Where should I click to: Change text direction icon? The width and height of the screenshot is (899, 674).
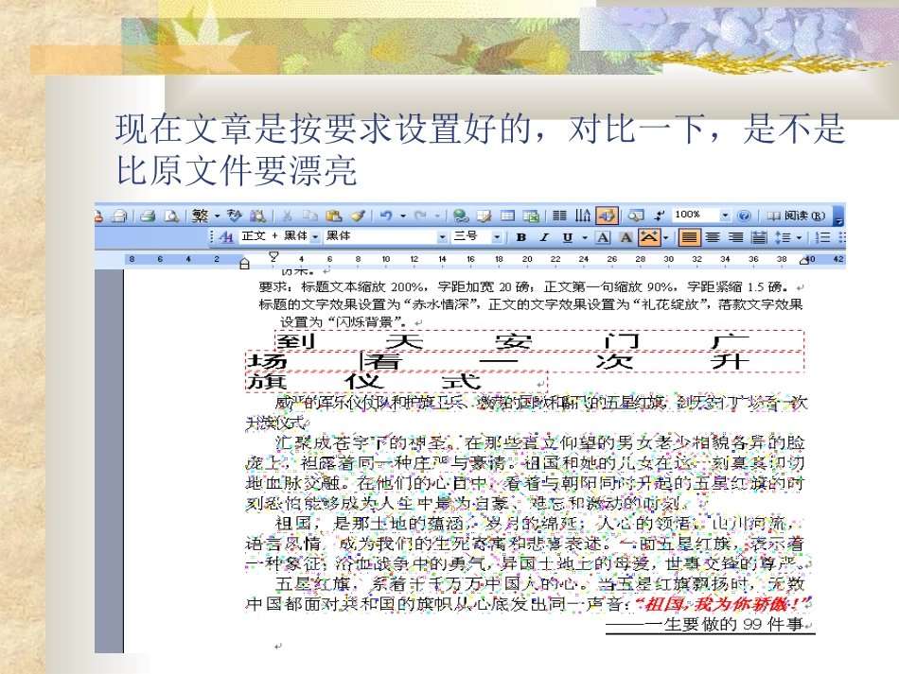click(583, 216)
